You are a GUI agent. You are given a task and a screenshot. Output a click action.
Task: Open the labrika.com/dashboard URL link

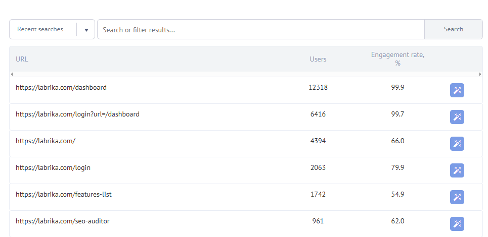[61, 87]
